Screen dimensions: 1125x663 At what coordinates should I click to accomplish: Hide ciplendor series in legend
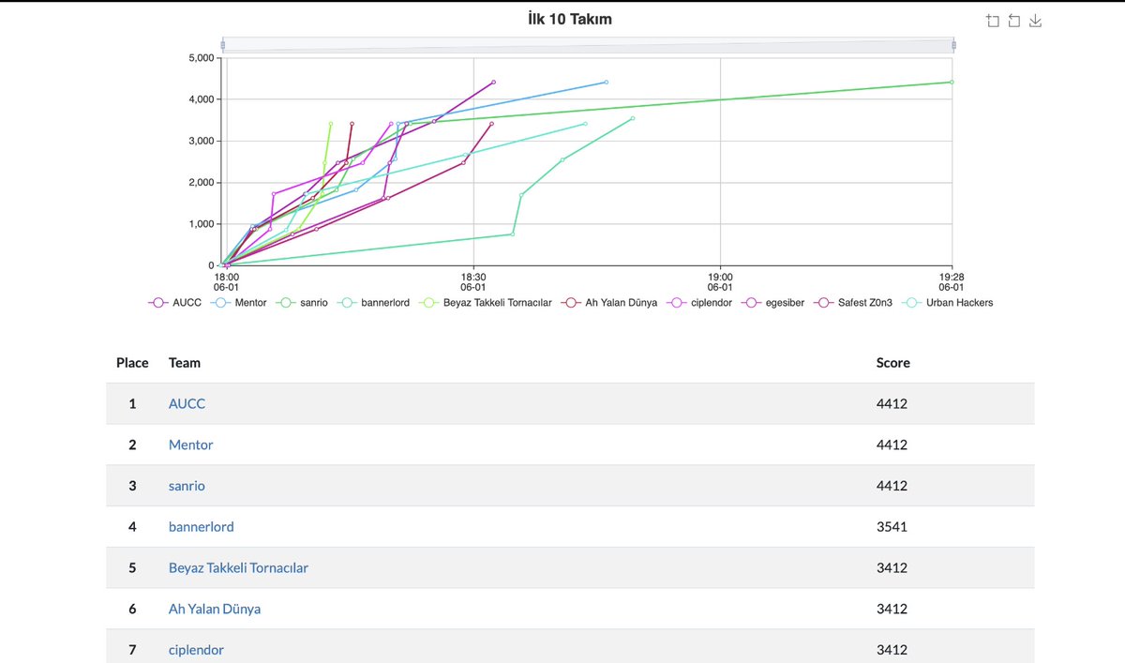point(699,303)
